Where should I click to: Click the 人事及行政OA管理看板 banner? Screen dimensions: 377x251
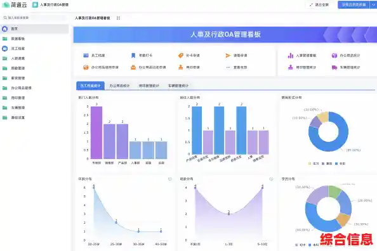point(225,35)
